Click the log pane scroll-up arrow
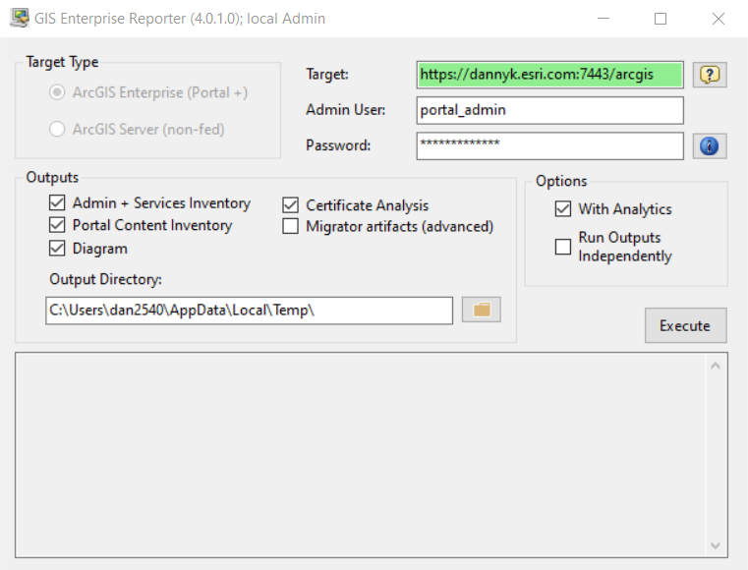The image size is (748, 570). (716, 367)
